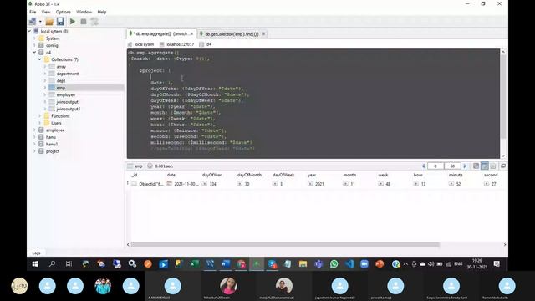This screenshot has width=535, height=301.
Task: Close the db.getCollection('emp').find tab
Action: 264,33
